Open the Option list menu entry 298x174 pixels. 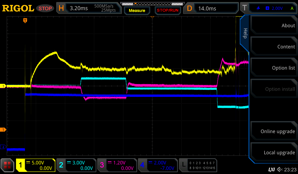click(x=274, y=68)
